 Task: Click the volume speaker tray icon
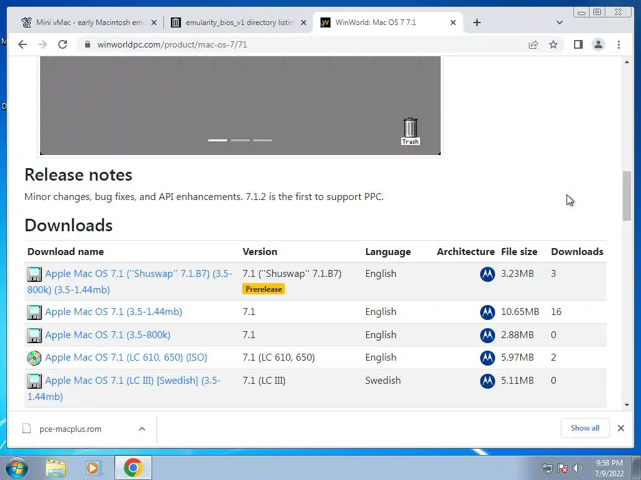coord(577,467)
